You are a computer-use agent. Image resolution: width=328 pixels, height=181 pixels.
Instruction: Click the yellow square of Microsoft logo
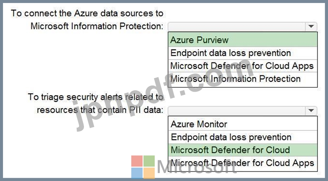tap(149, 173)
